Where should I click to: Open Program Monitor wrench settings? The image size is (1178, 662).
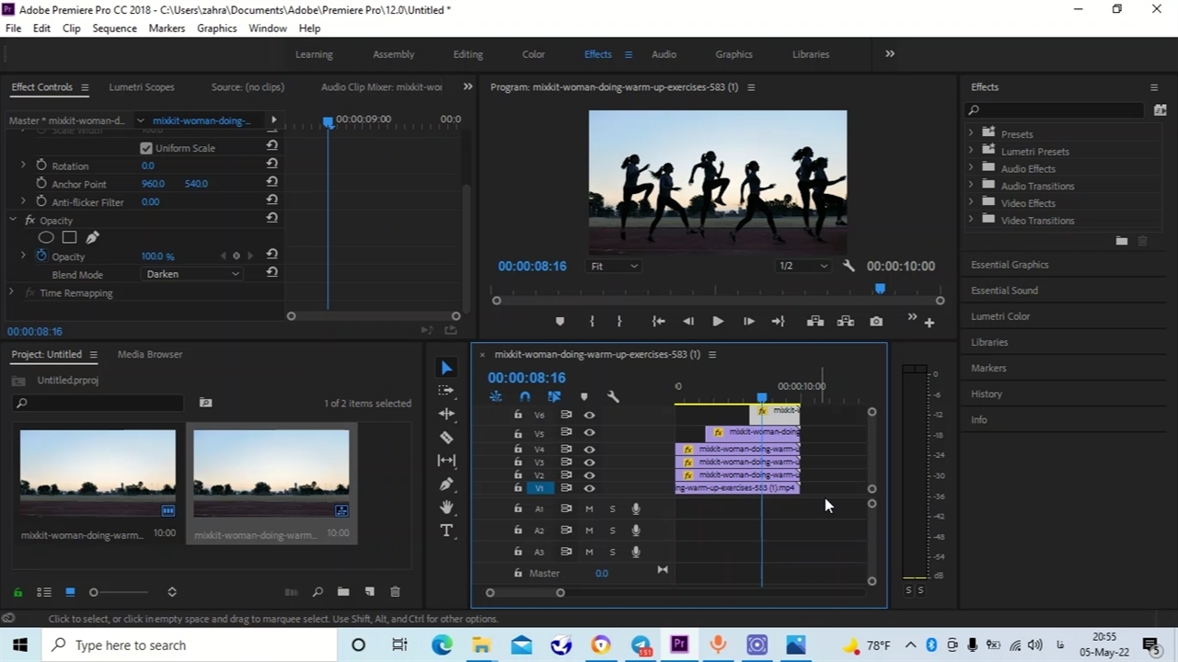pyautogui.click(x=849, y=266)
